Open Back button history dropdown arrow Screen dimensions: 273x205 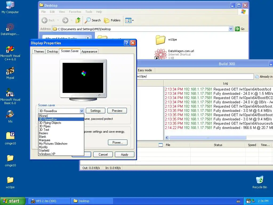click(x=58, y=20)
